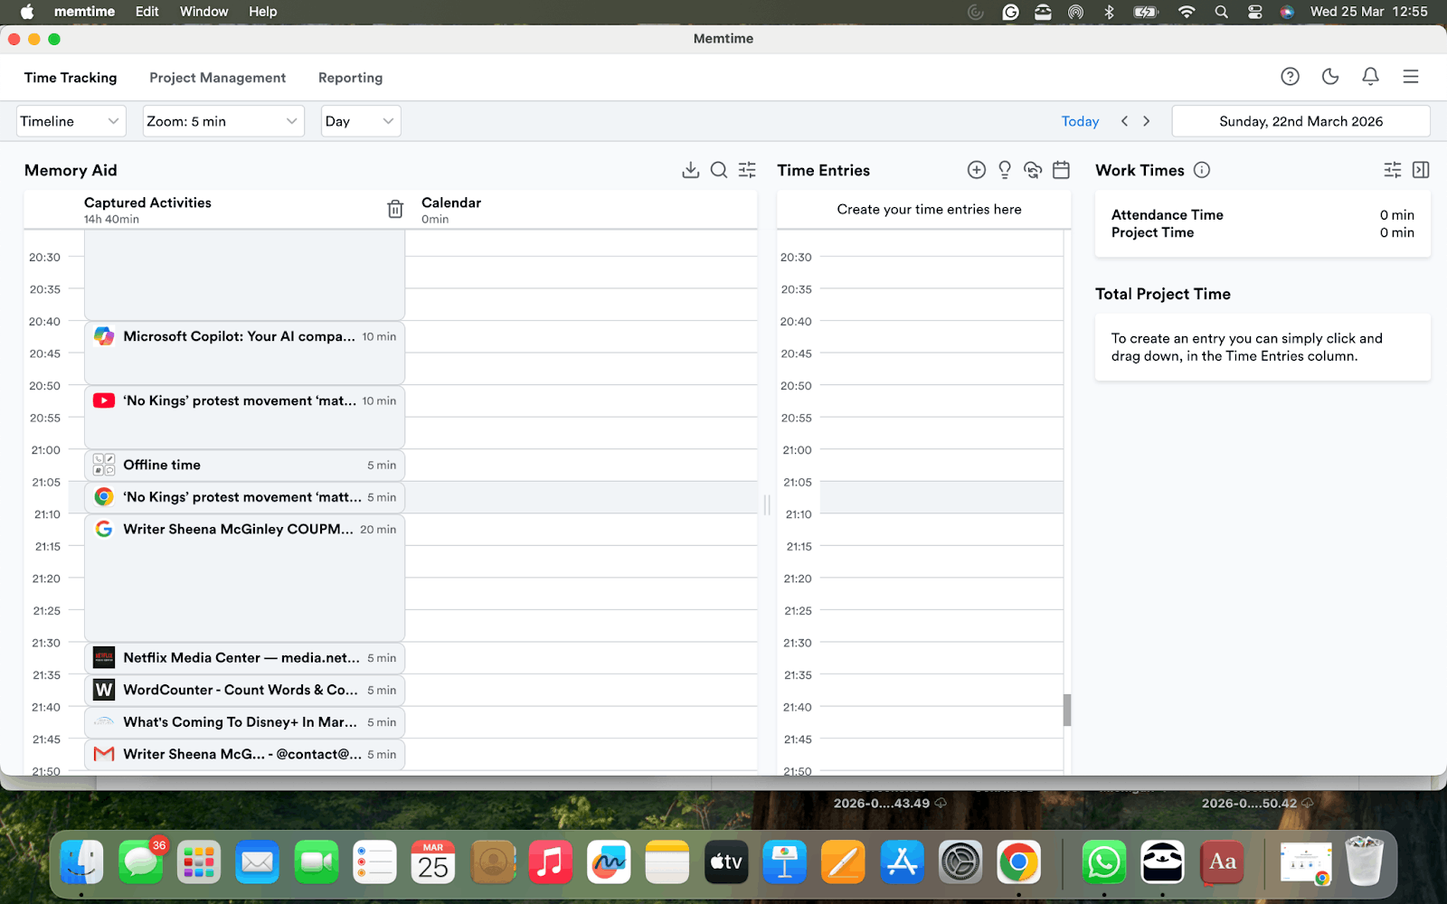Open the Sunday, 22nd March 2026 date picker
Screen dimensions: 1447x904
[1300, 120]
